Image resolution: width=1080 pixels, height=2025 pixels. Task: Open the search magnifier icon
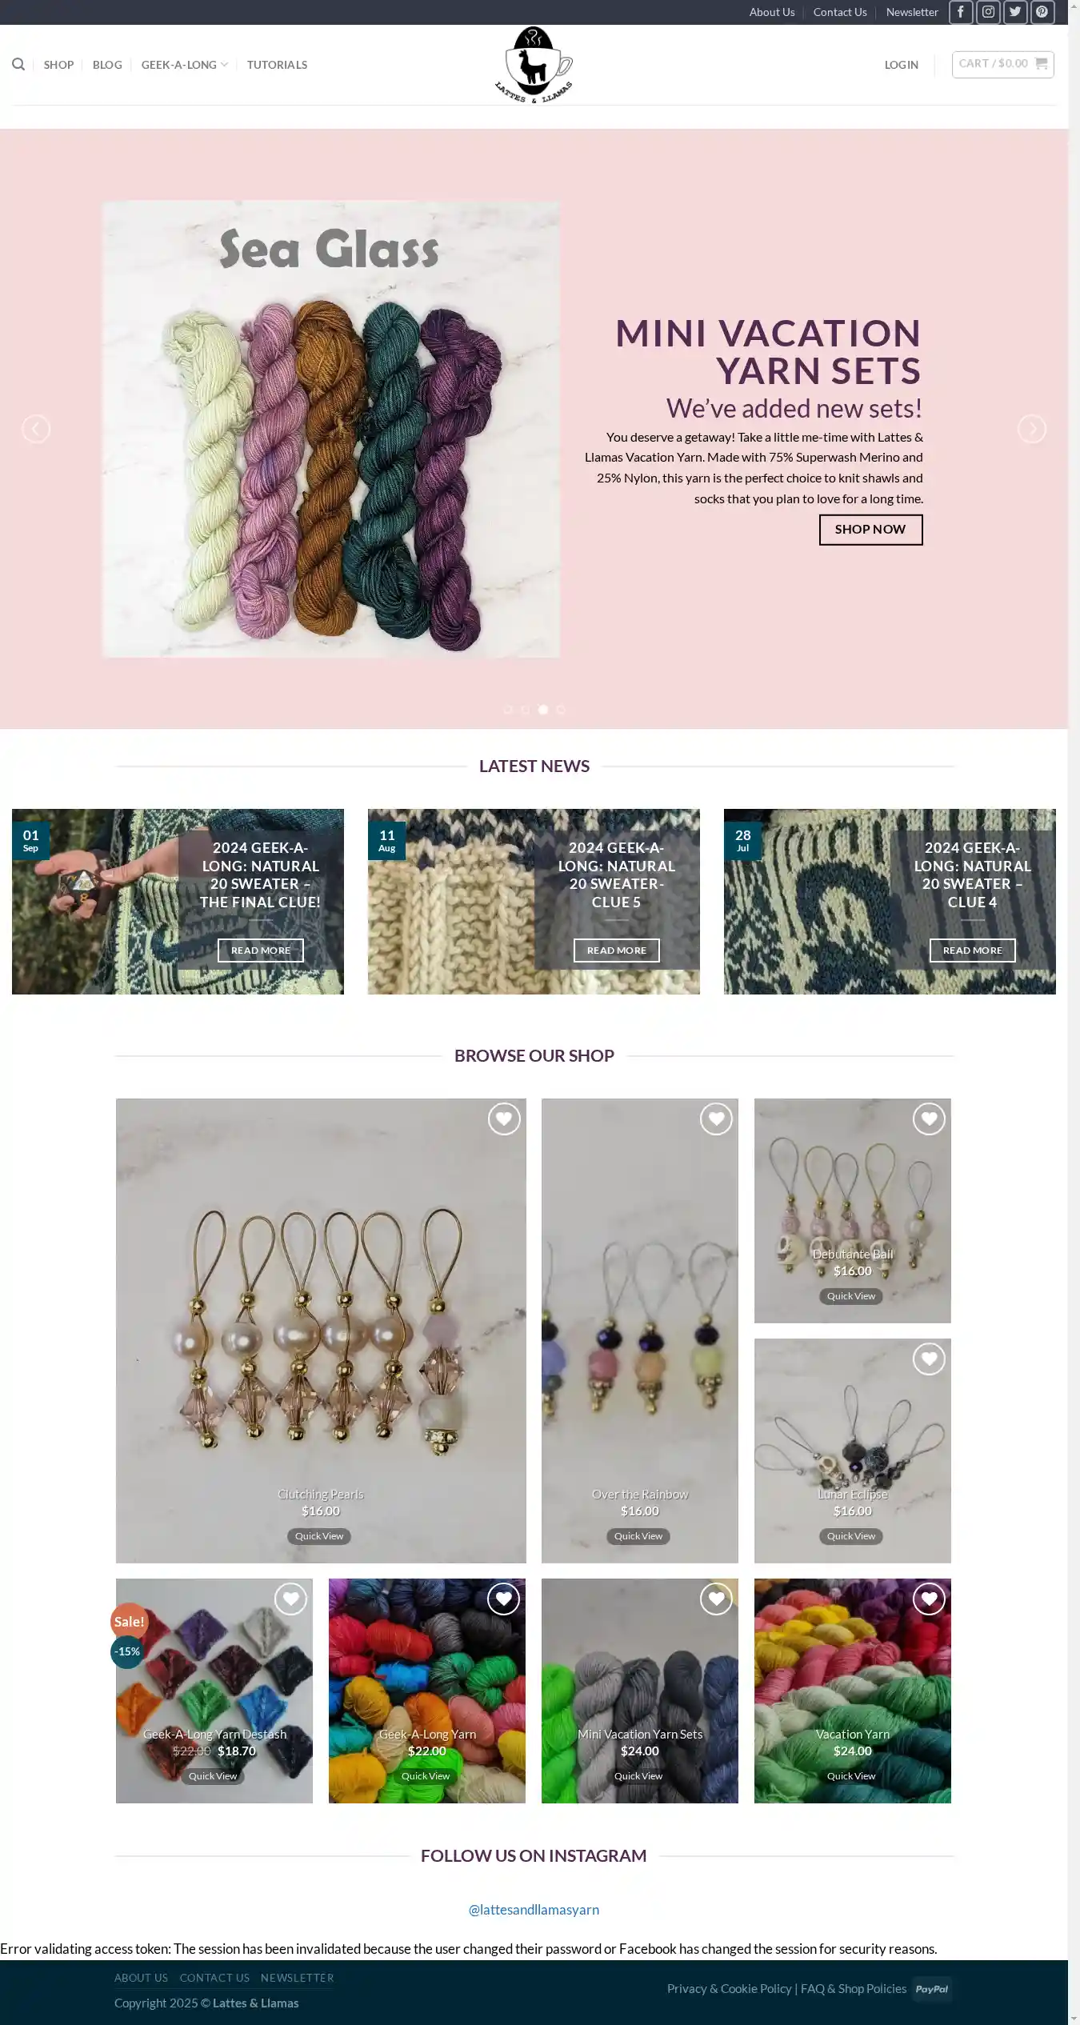18,64
